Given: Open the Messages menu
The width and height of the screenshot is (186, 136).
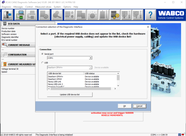Looking at the screenshot, I should [x=18, y=7].
